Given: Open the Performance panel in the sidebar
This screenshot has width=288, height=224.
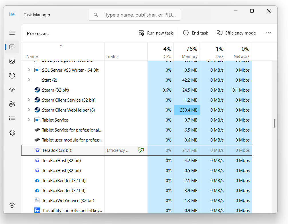Looking at the screenshot, I should pyautogui.click(x=12, y=61).
